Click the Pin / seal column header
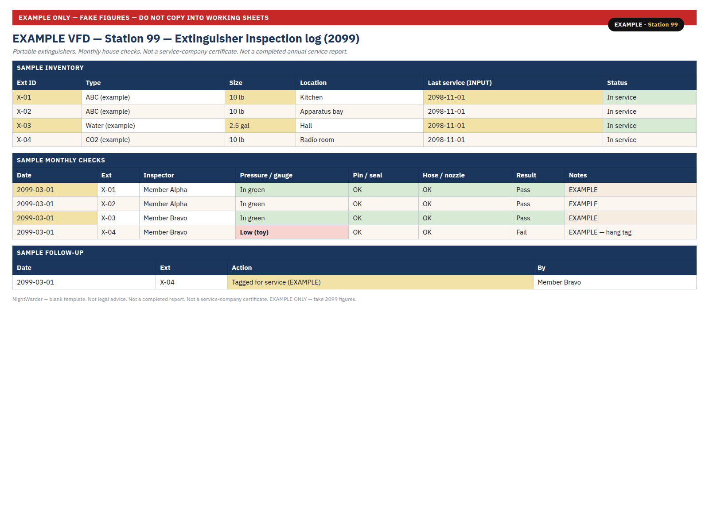 (x=384, y=175)
